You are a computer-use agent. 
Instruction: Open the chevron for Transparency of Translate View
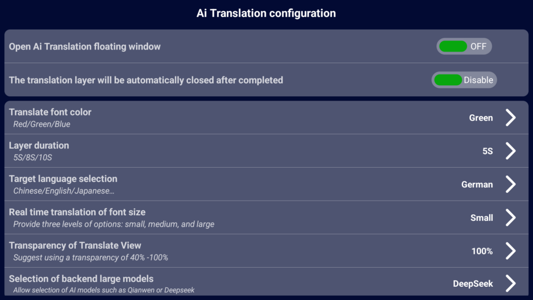(510, 251)
